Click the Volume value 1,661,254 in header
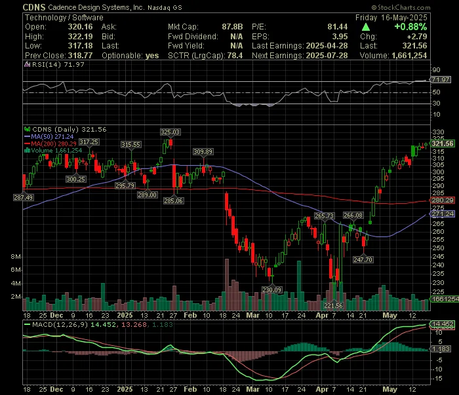Screen dimensions: 459x395 tap(409, 56)
